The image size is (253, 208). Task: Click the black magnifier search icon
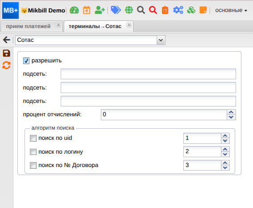141,10
